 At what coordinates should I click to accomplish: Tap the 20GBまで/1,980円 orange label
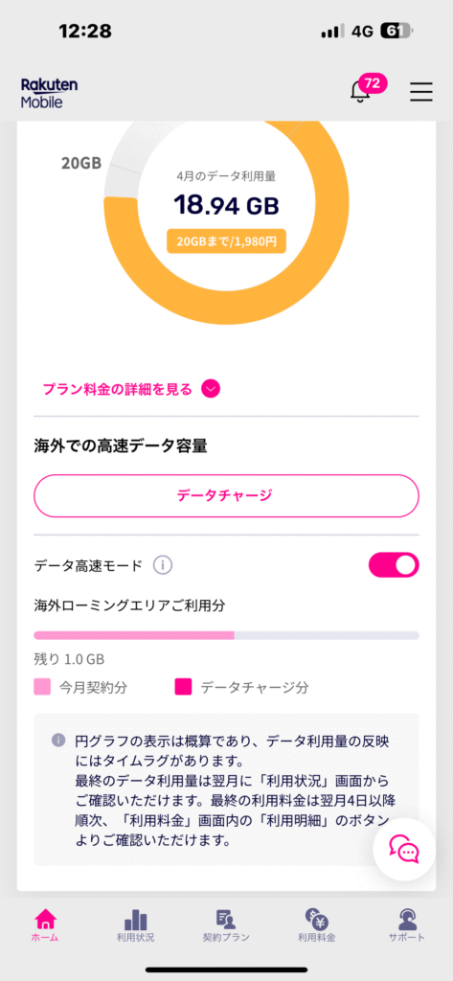pos(226,240)
